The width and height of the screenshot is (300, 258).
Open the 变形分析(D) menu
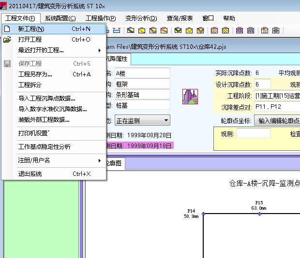pos(141,18)
